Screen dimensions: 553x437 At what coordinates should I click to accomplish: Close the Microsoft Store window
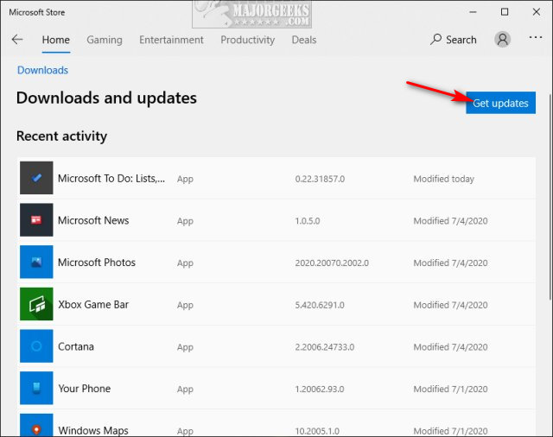(536, 12)
